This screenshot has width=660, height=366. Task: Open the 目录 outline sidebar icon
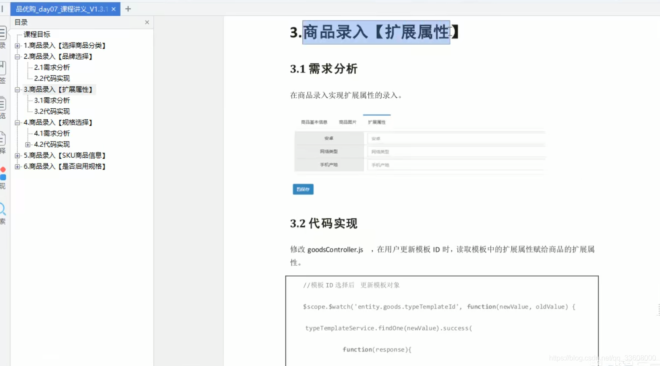(2, 33)
